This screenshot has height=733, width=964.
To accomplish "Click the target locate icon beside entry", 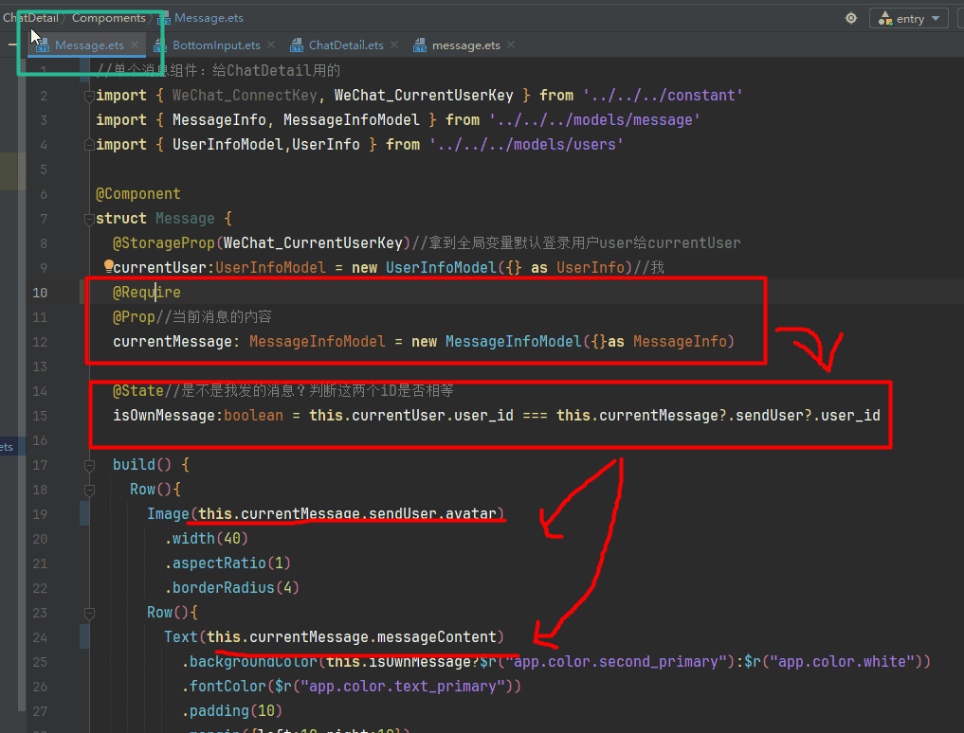I will pyautogui.click(x=850, y=18).
